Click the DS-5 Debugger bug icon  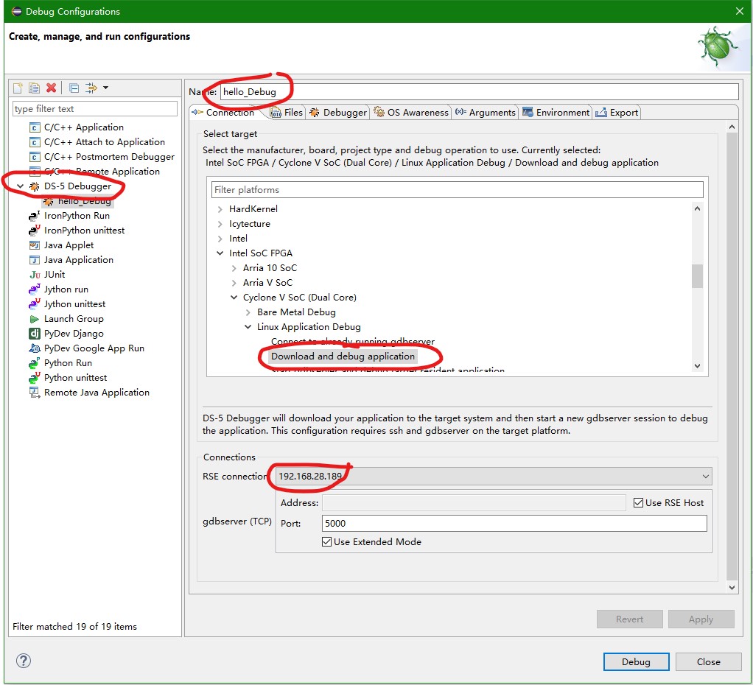(x=35, y=187)
